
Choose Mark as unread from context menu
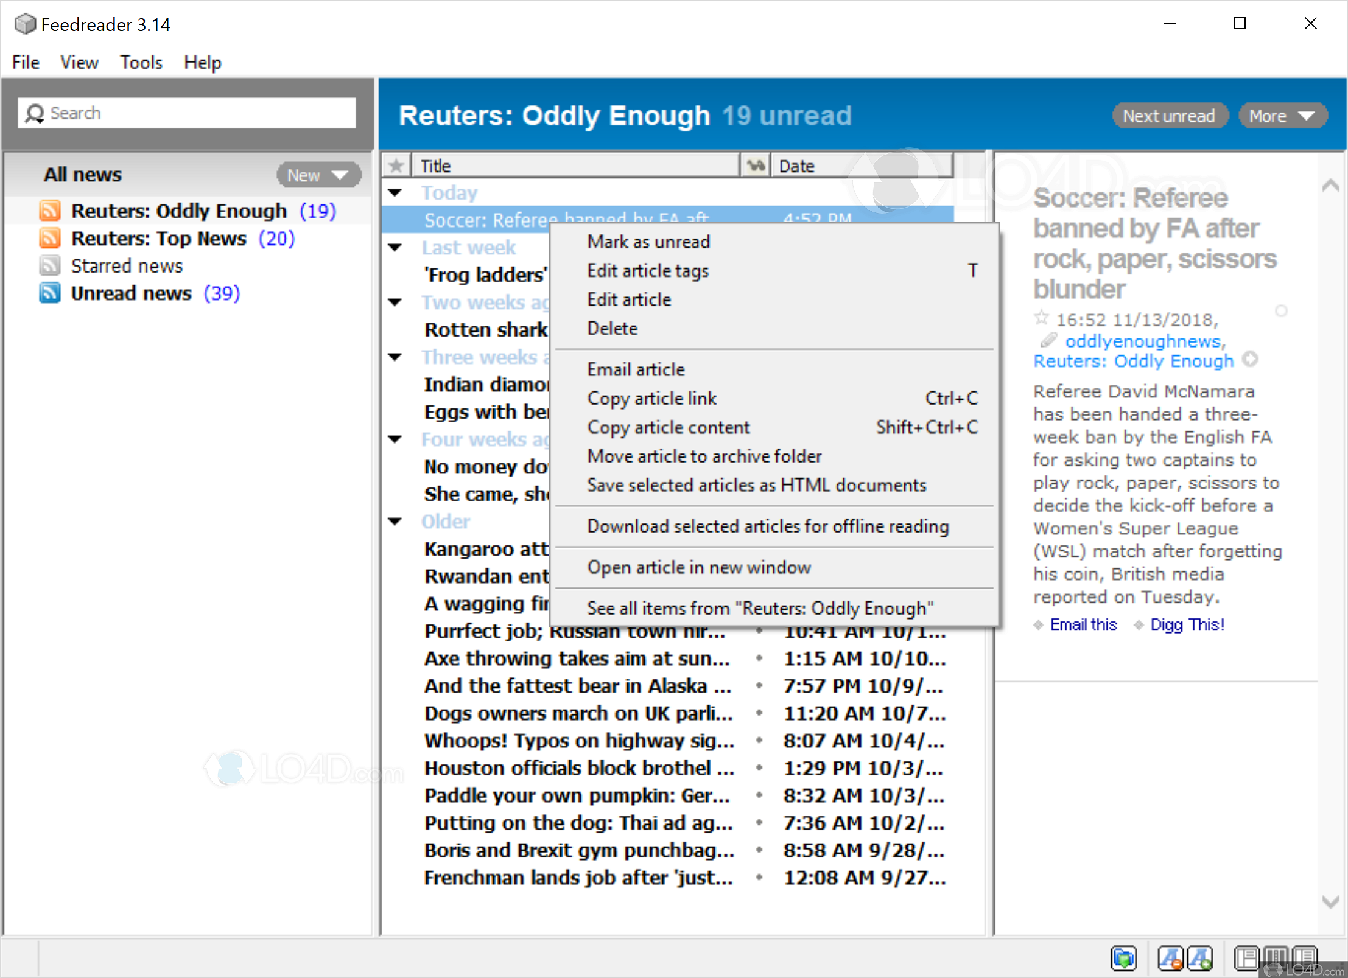point(648,242)
